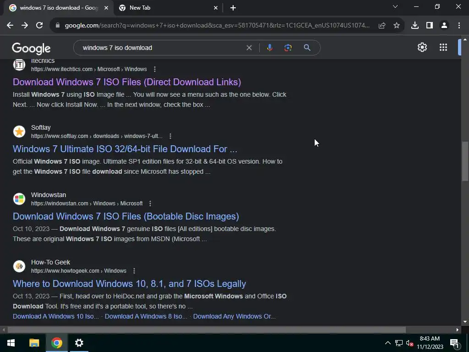The height and width of the screenshot is (352, 469).
Task: Click the itechtics.com URL breadcrumb
Action: coord(89,69)
